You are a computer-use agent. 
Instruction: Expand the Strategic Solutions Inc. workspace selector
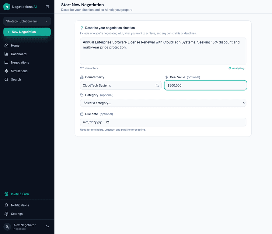(27, 21)
